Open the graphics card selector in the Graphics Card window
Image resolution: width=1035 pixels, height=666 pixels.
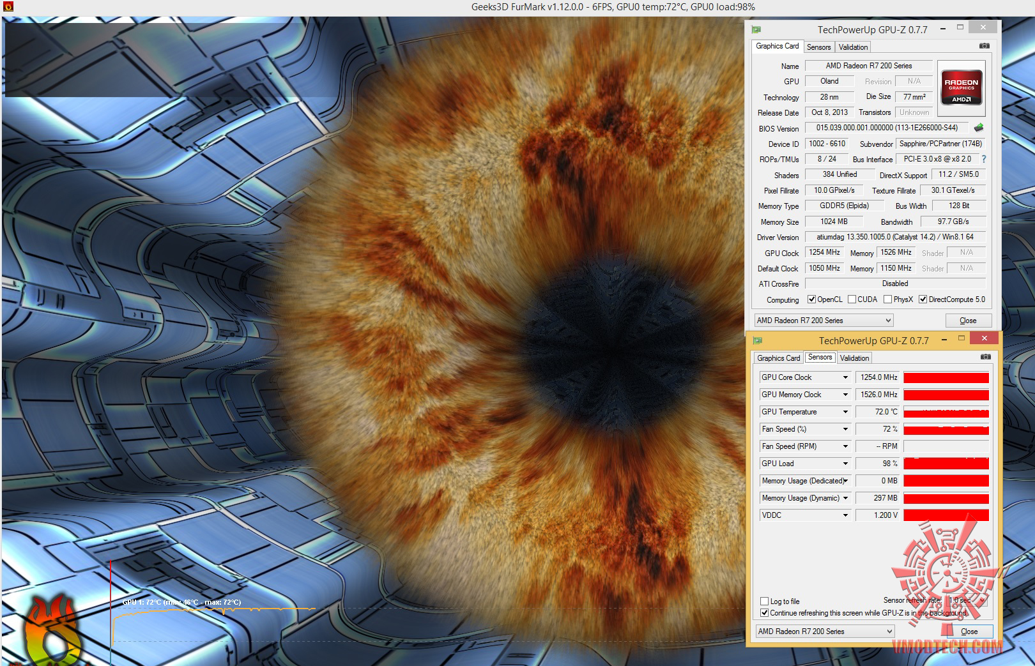click(824, 321)
